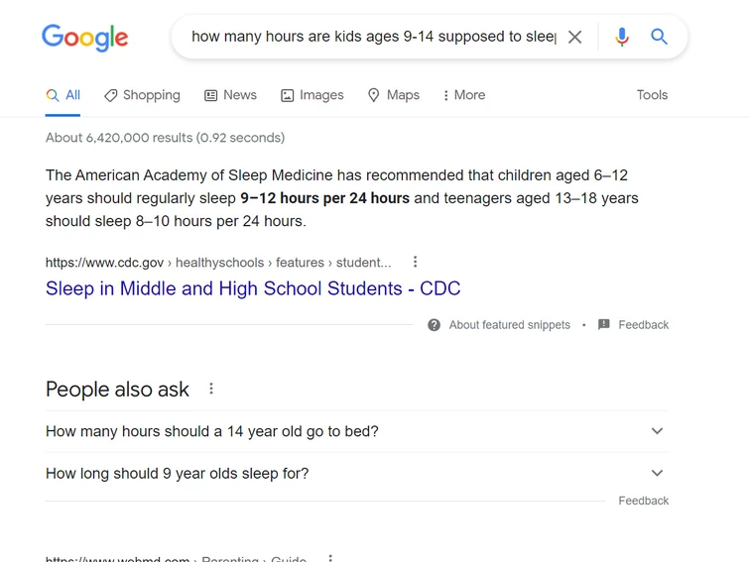Click the About featured snippets link
This screenshot has width=749, height=562.
pyautogui.click(x=509, y=325)
